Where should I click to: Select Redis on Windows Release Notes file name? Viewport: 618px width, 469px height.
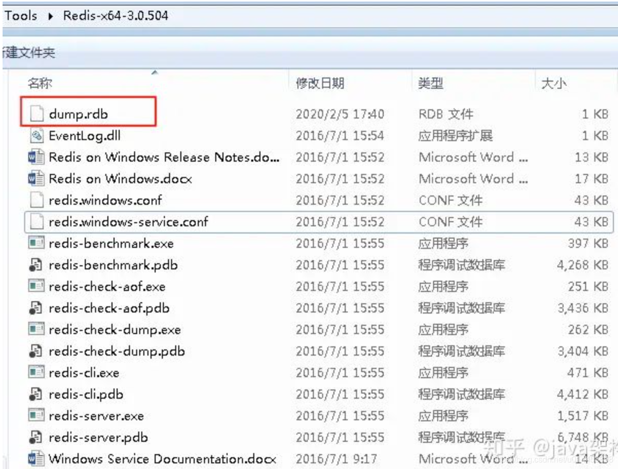point(165,157)
